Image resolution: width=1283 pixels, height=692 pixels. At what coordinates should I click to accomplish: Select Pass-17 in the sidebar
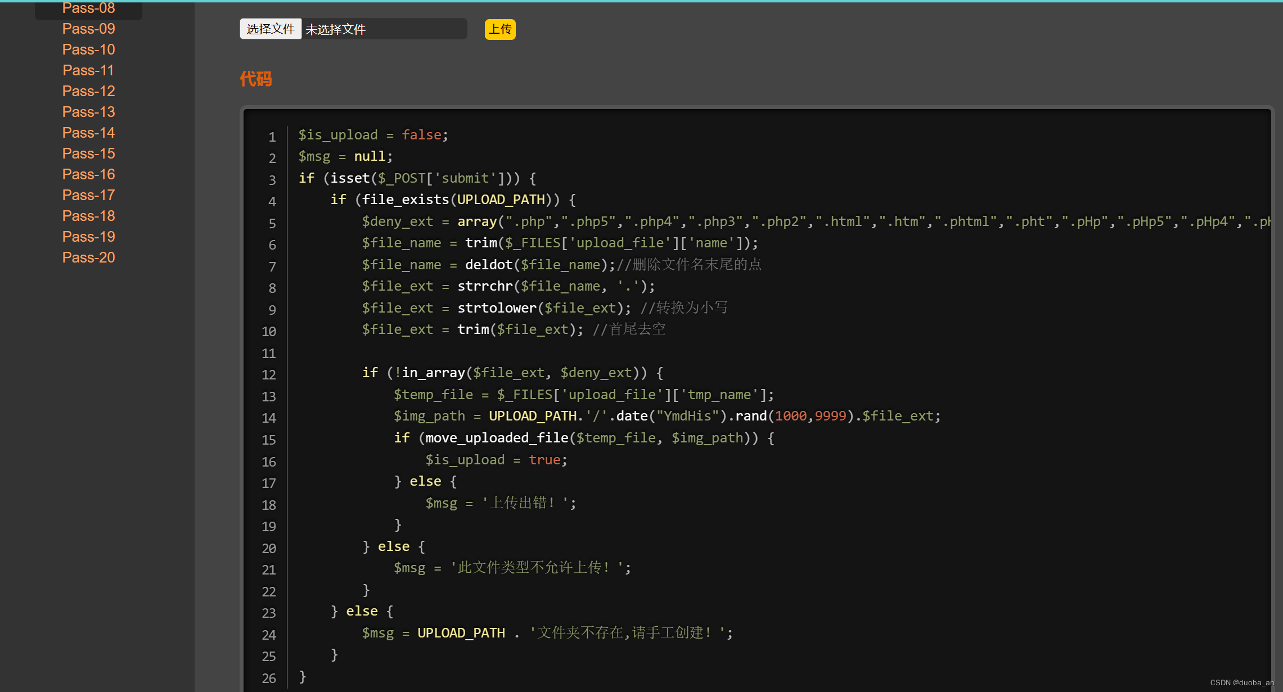point(88,195)
